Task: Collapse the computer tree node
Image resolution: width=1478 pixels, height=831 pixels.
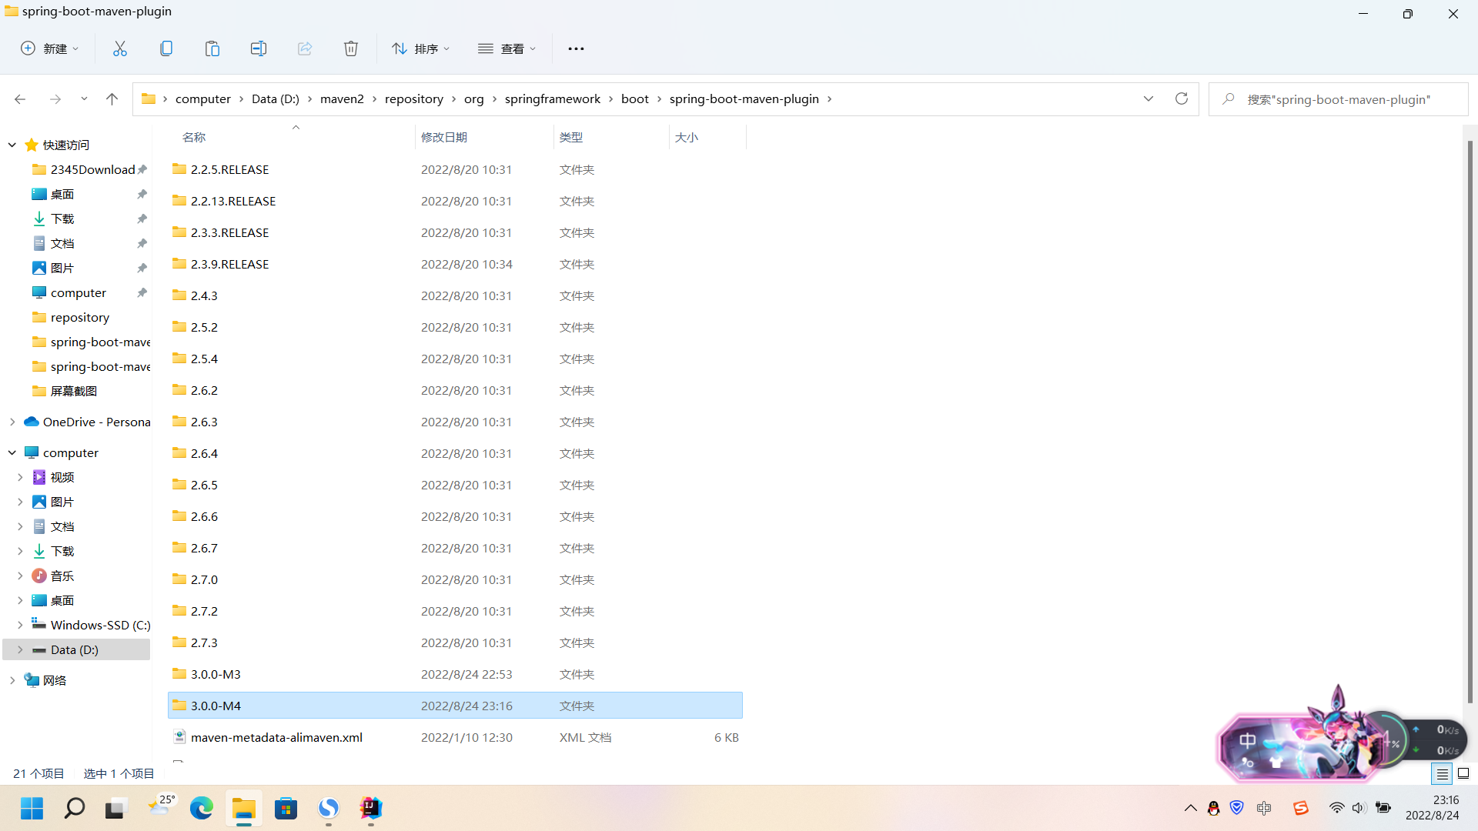Action: point(12,452)
